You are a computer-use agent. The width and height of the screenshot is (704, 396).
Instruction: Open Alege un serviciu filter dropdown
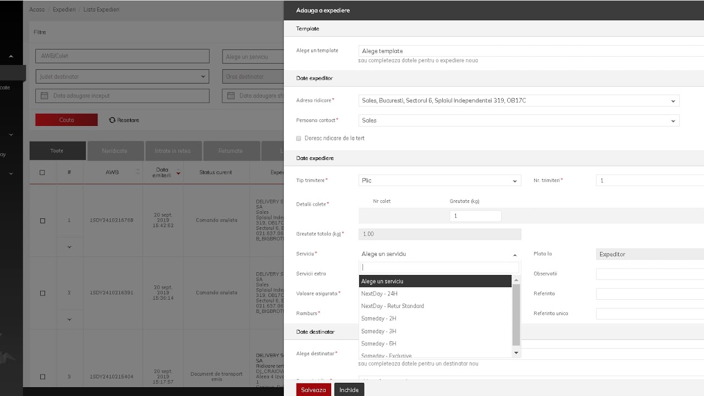(x=253, y=56)
